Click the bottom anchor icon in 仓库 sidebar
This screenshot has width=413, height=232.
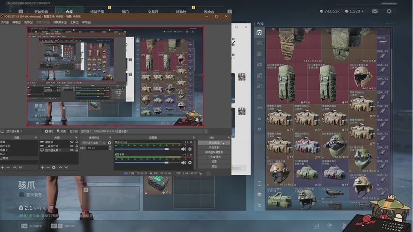tap(260, 205)
